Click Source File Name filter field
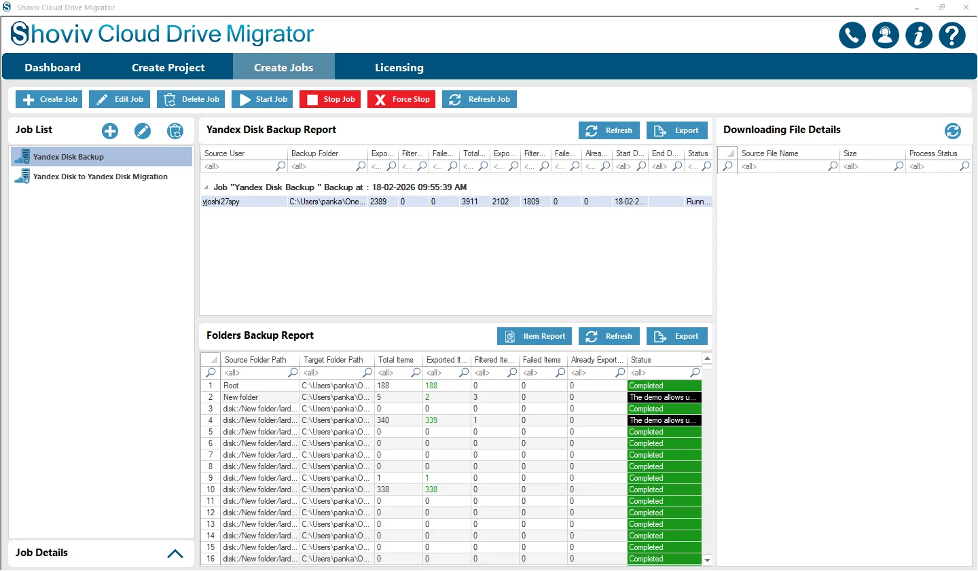This screenshot has width=978, height=571. coord(789,166)
